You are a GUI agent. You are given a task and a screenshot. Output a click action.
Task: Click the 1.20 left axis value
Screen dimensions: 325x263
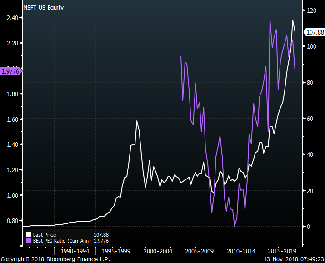click(x=12, y=170)
